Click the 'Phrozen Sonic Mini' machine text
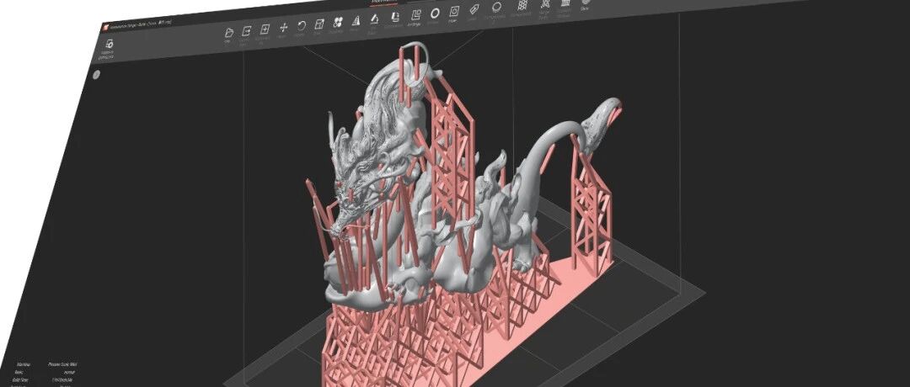Viewport: 910px width, 387px height. pyautogui.click(x=63, y=365)
